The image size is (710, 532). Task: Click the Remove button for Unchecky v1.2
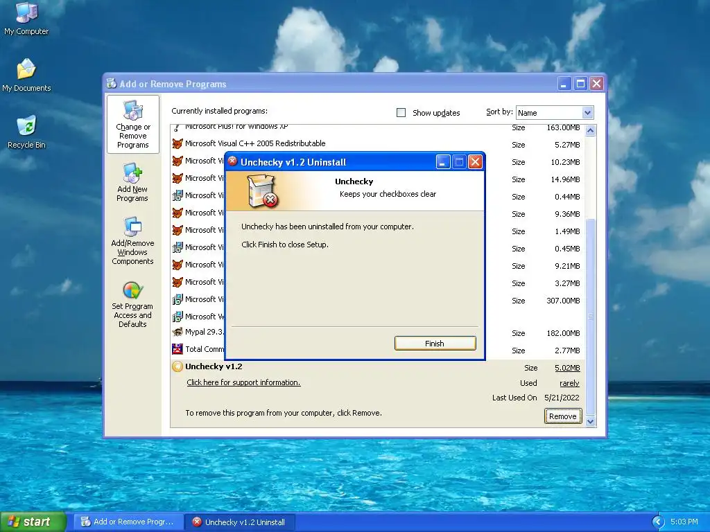(x=563, y=416)
